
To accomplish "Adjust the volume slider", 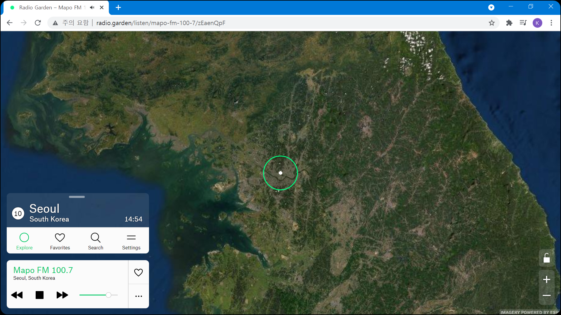I will tap(108, 295).
